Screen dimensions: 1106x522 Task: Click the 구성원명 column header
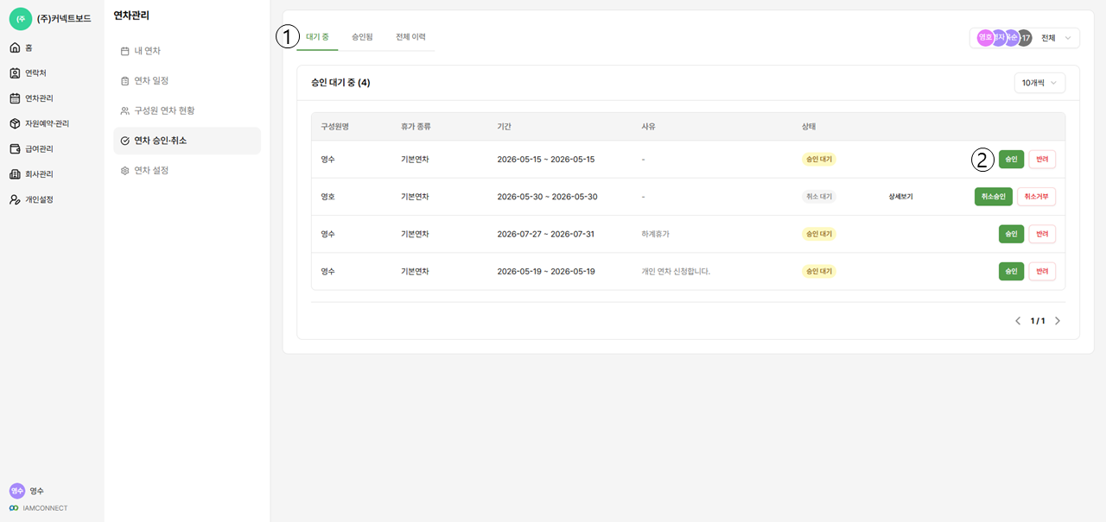point(334,127)
